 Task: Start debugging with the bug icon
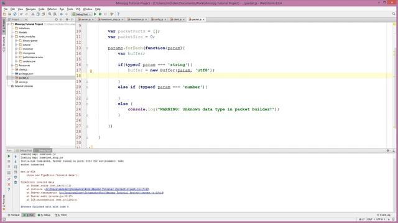pos(100,14)
